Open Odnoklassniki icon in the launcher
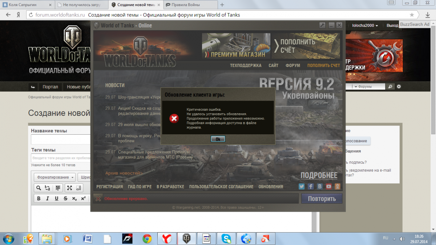Screen dimensions: 436x245 338,187
